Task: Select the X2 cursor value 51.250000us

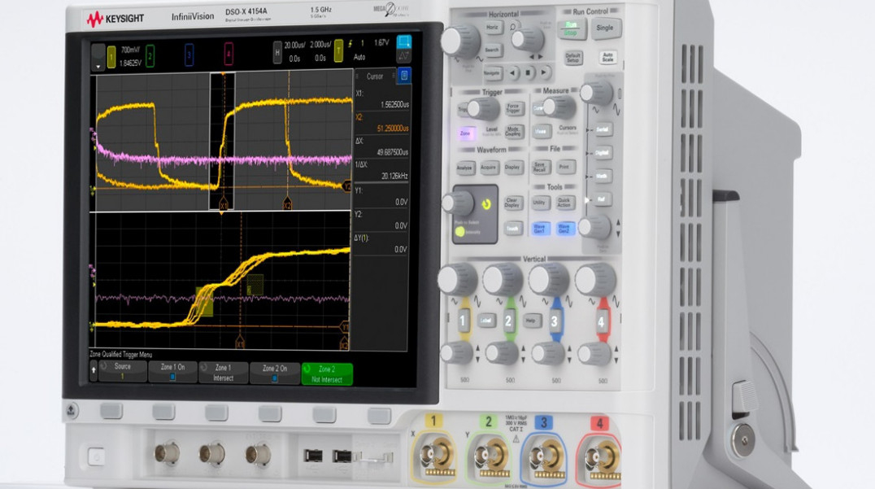Action: point(392,129)
